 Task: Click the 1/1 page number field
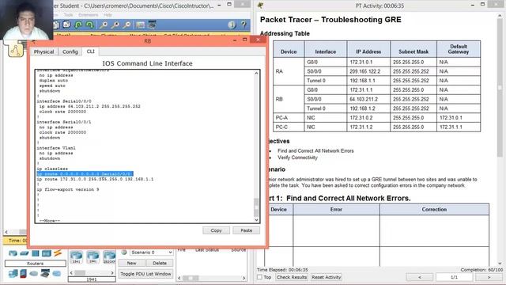[454, 277]
